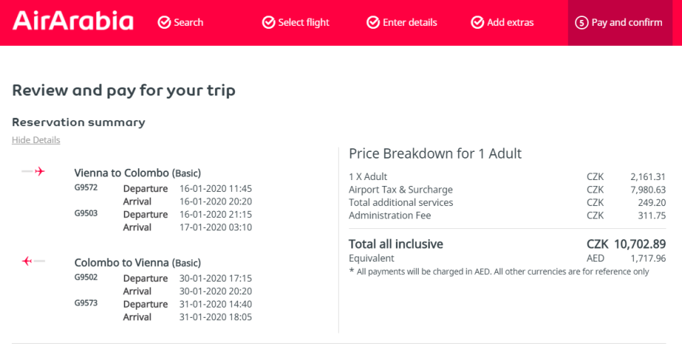Click the checkmark icon beside Add extras
This screenshot has height=349, width=682.
(477, 23)
